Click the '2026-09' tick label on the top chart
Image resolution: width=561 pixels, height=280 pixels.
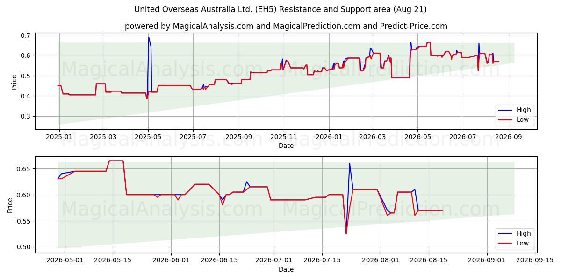(x=508, y=137)
